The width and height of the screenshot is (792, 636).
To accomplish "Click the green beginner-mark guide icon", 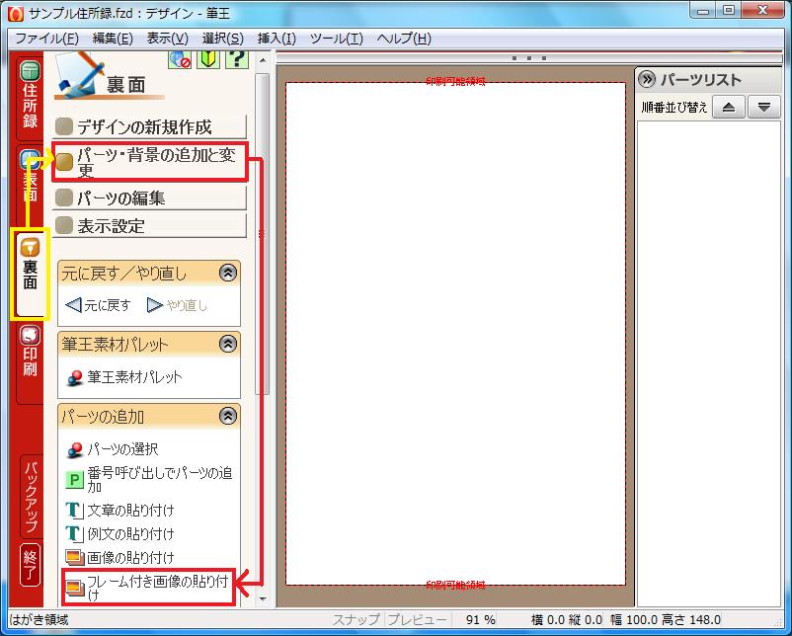I will [207, 60].
